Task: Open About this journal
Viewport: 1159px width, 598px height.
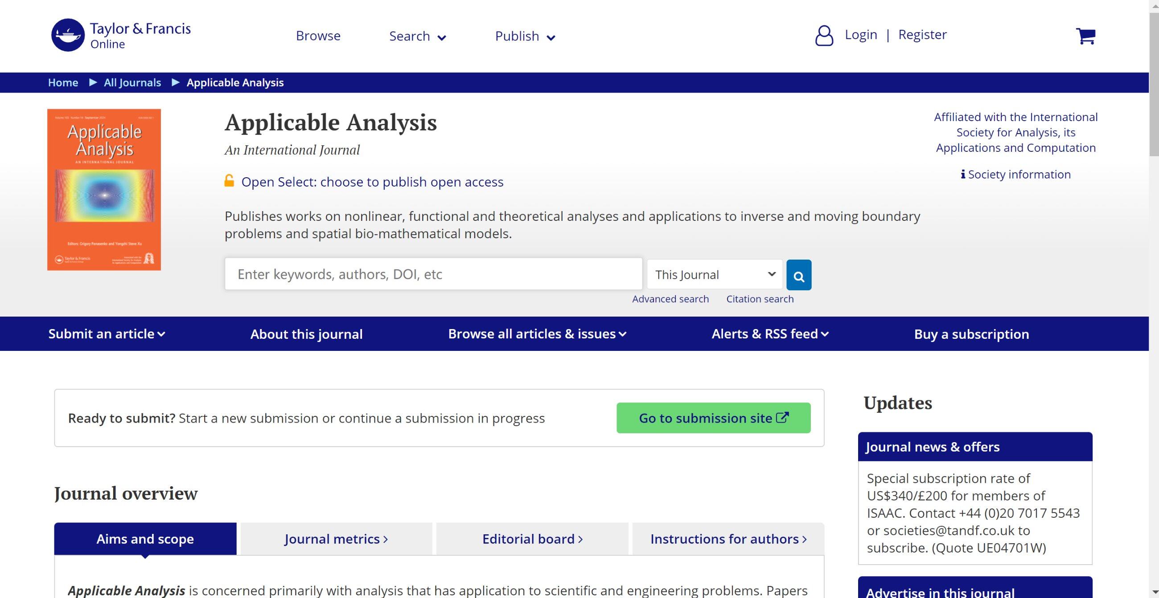Action: [306, 334]
